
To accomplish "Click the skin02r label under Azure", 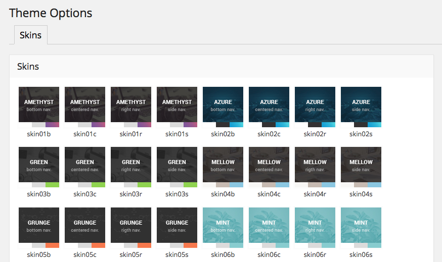I will click(x=315, y=134).
